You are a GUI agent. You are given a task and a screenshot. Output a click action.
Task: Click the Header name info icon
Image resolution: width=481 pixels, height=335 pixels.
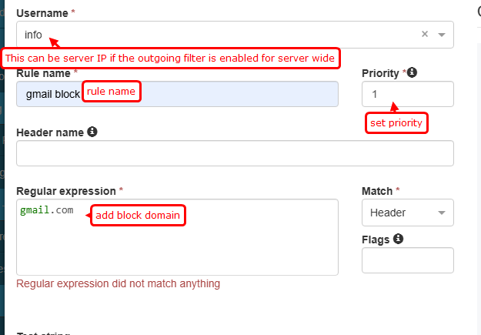pos(92,132)
